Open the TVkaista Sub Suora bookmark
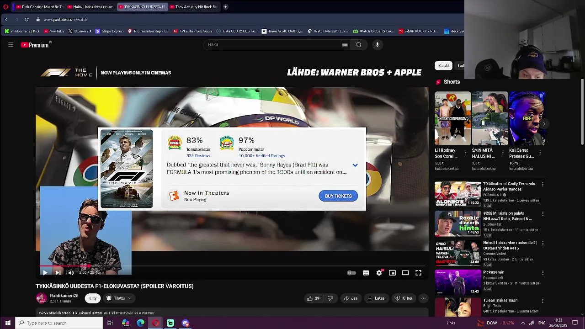This screenshot has height=329, width=585. (192, 32)
